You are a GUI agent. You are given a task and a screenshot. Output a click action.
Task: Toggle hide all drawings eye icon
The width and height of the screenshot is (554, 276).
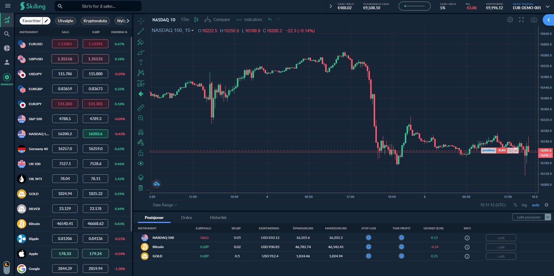(x=141, y=163)
